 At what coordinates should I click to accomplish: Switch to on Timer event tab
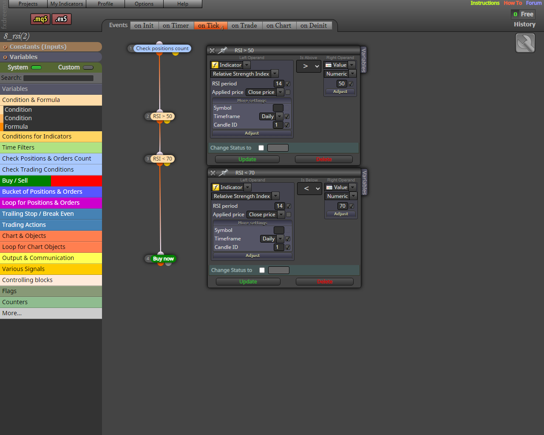pos(176,25)
